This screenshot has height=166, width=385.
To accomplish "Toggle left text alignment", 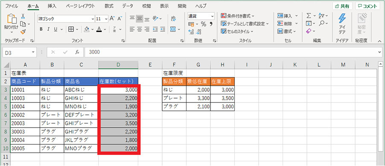I will (x=132, y=29).
